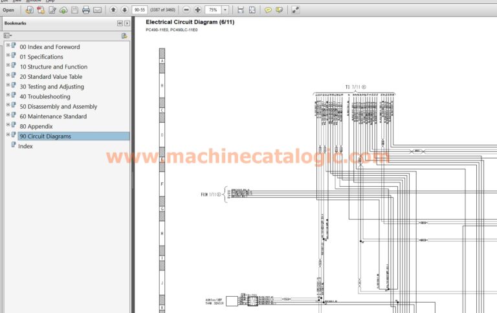Click the zoom percentage field showing 75%
Viewport: 497px width, 313px height.
[213, 10]
